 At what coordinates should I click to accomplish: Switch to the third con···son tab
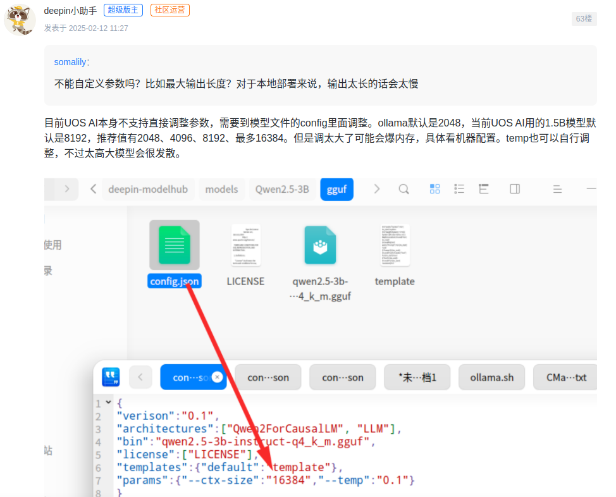click(x=343, y=377)
